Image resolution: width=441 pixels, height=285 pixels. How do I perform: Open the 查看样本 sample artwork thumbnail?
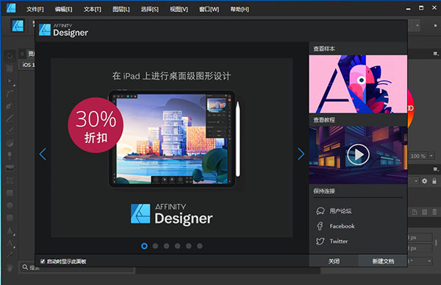(358, 84)
